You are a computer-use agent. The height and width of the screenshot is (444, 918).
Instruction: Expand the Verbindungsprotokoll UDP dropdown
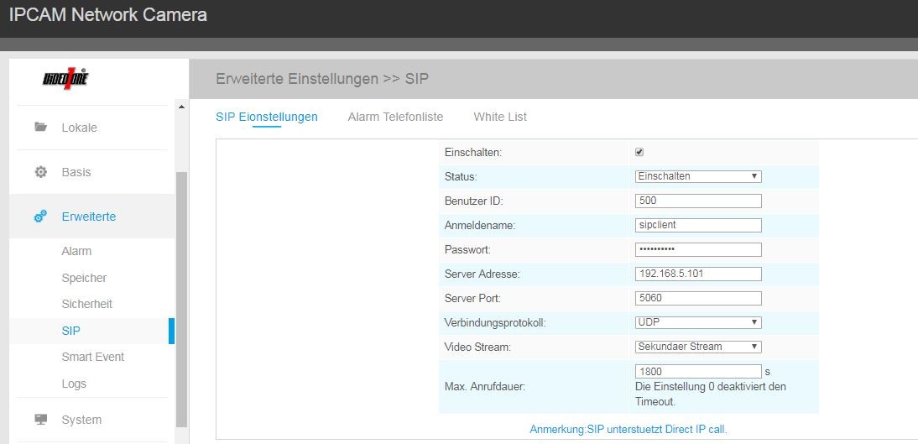coord(698,322)
